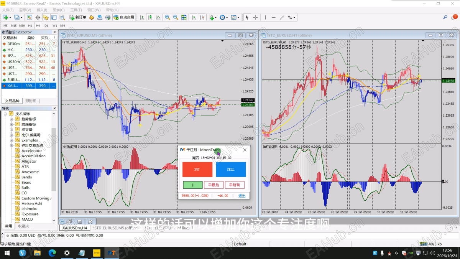Screen dimensions: 460x259
Task: Select the crosshair tool in the toolbar
Action: (255, 17)
